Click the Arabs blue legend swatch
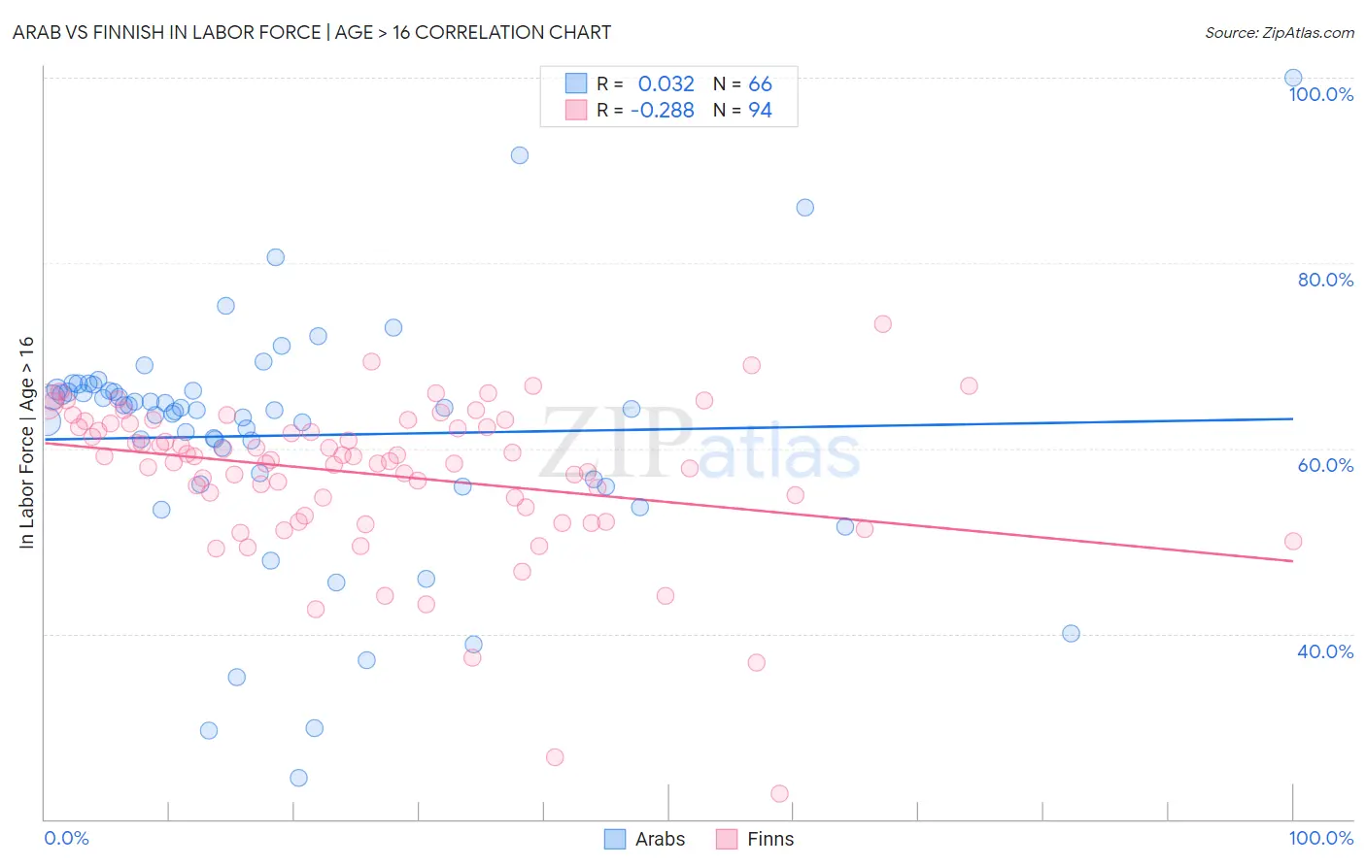 pyautogui.click(x=615, y=839)
